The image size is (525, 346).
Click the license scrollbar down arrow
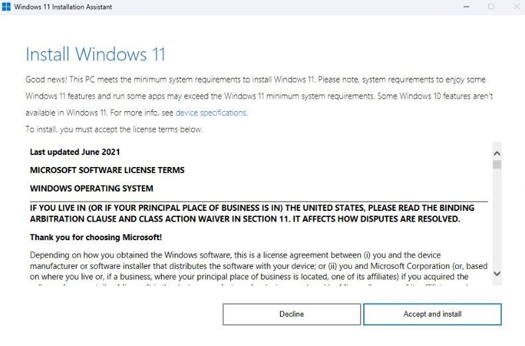coord(497,273)
